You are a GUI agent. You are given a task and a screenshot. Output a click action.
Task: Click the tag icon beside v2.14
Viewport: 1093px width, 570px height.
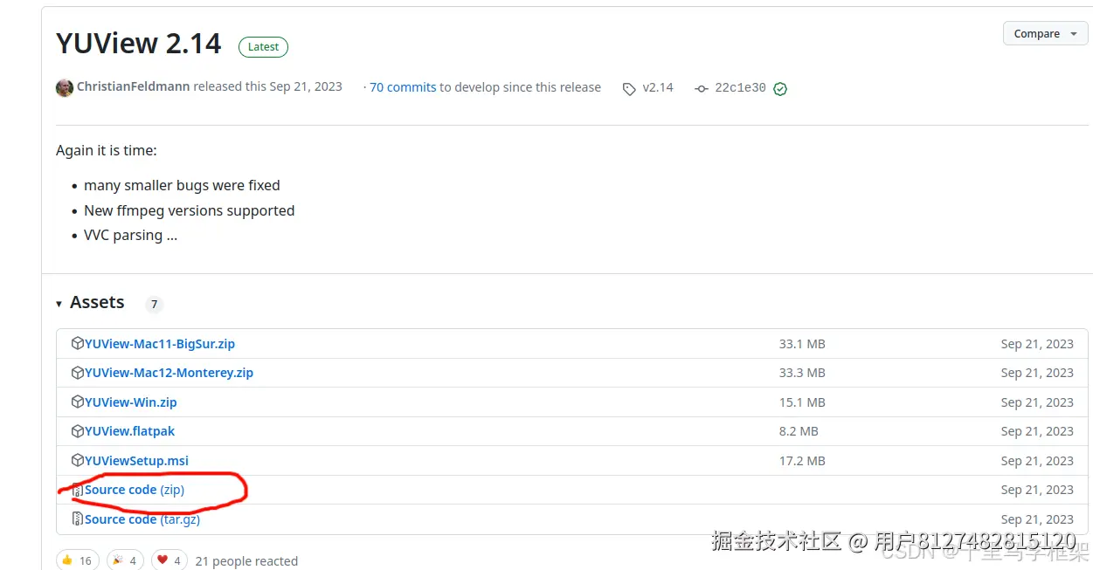[x=629, y=89]
